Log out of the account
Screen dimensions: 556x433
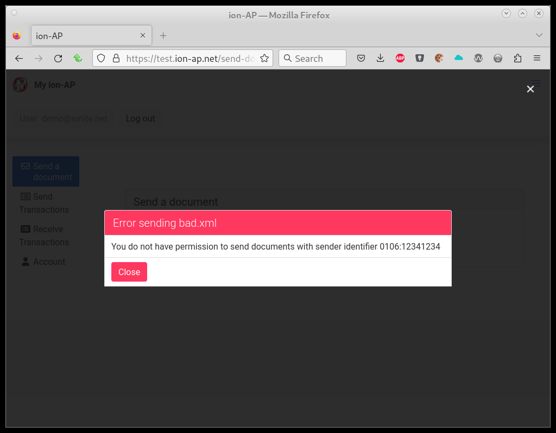[141, 118]
